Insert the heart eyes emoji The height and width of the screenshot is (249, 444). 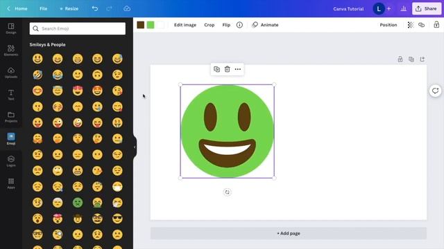pyautogui.click(x=78, y=91)
